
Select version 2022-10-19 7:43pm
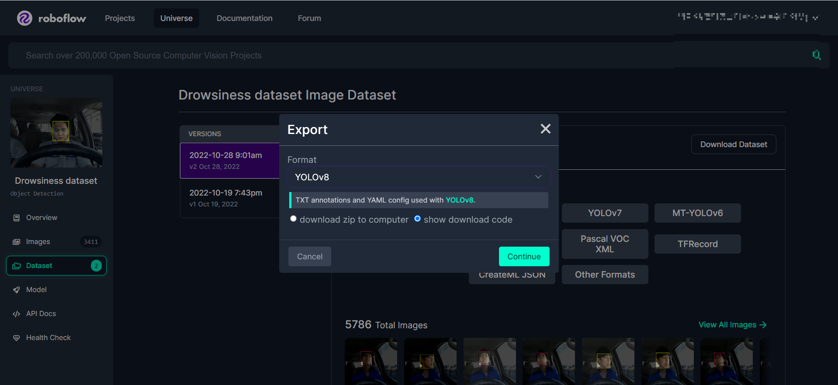[x=230, y=198]
